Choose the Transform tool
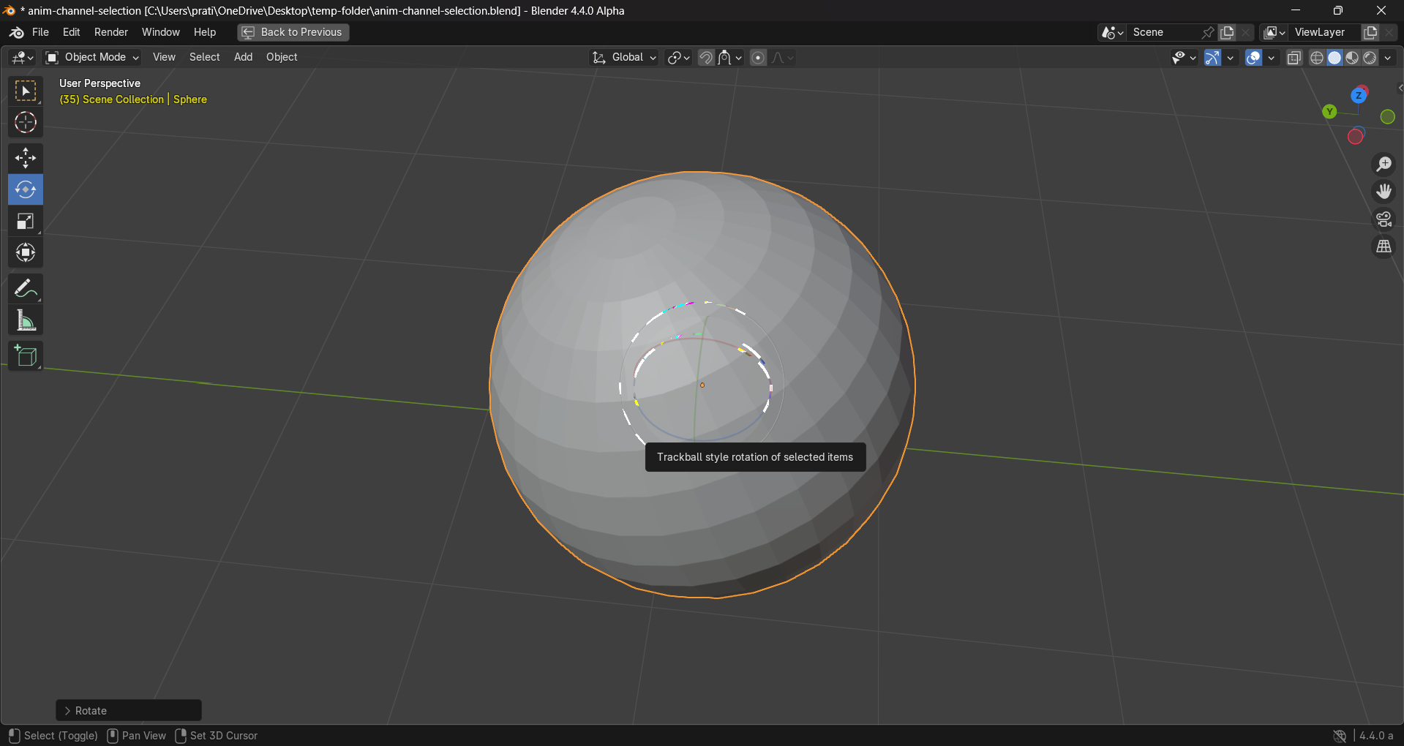 (x=26, y=252)
